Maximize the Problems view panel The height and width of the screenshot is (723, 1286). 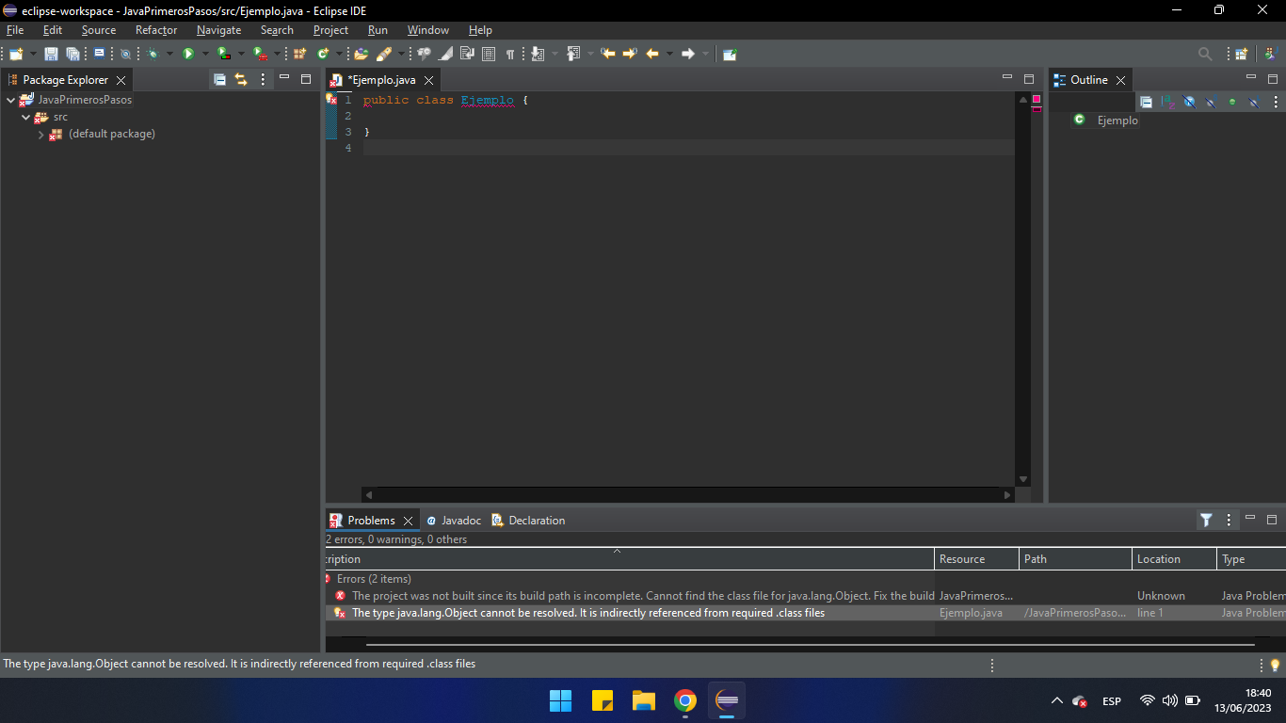(x=1272, y=519)
